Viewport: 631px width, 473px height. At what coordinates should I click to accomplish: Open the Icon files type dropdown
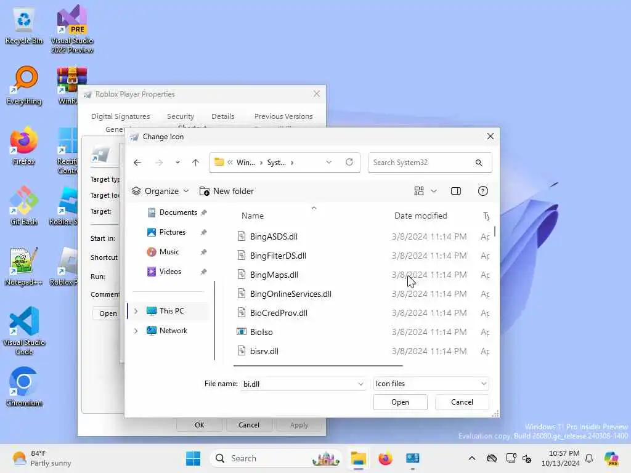point(431,384)
